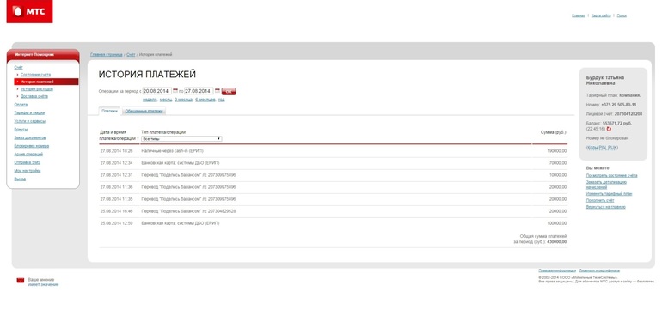Image resolution: width=662 pixels, height=328 pixels.
Task: Open calendar picker for end date
Action: point(218,91)
